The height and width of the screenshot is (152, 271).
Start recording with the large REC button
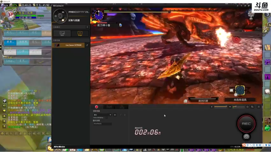pos(246,124)
